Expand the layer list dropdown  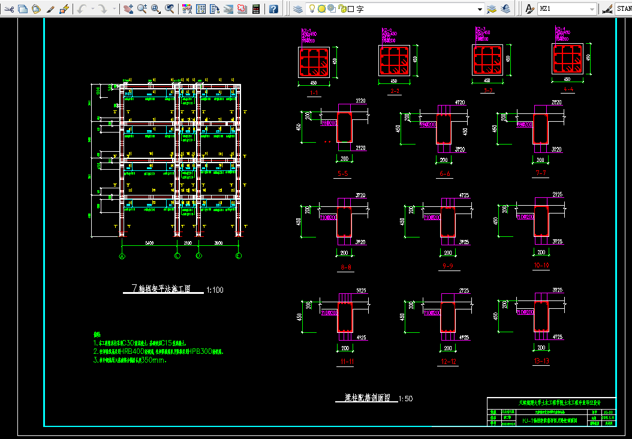coord(480,9)
